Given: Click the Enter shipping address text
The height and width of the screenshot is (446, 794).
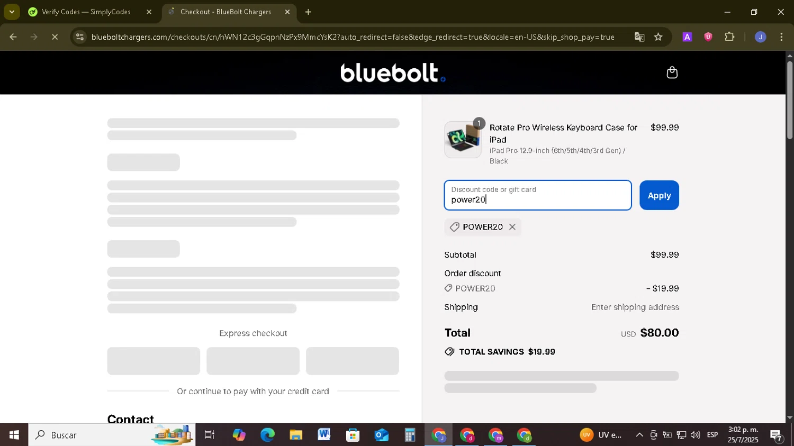Looking at the screenshot, I should click(635, 307).
